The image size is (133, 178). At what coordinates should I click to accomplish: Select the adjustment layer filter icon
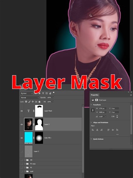[40, 93]
